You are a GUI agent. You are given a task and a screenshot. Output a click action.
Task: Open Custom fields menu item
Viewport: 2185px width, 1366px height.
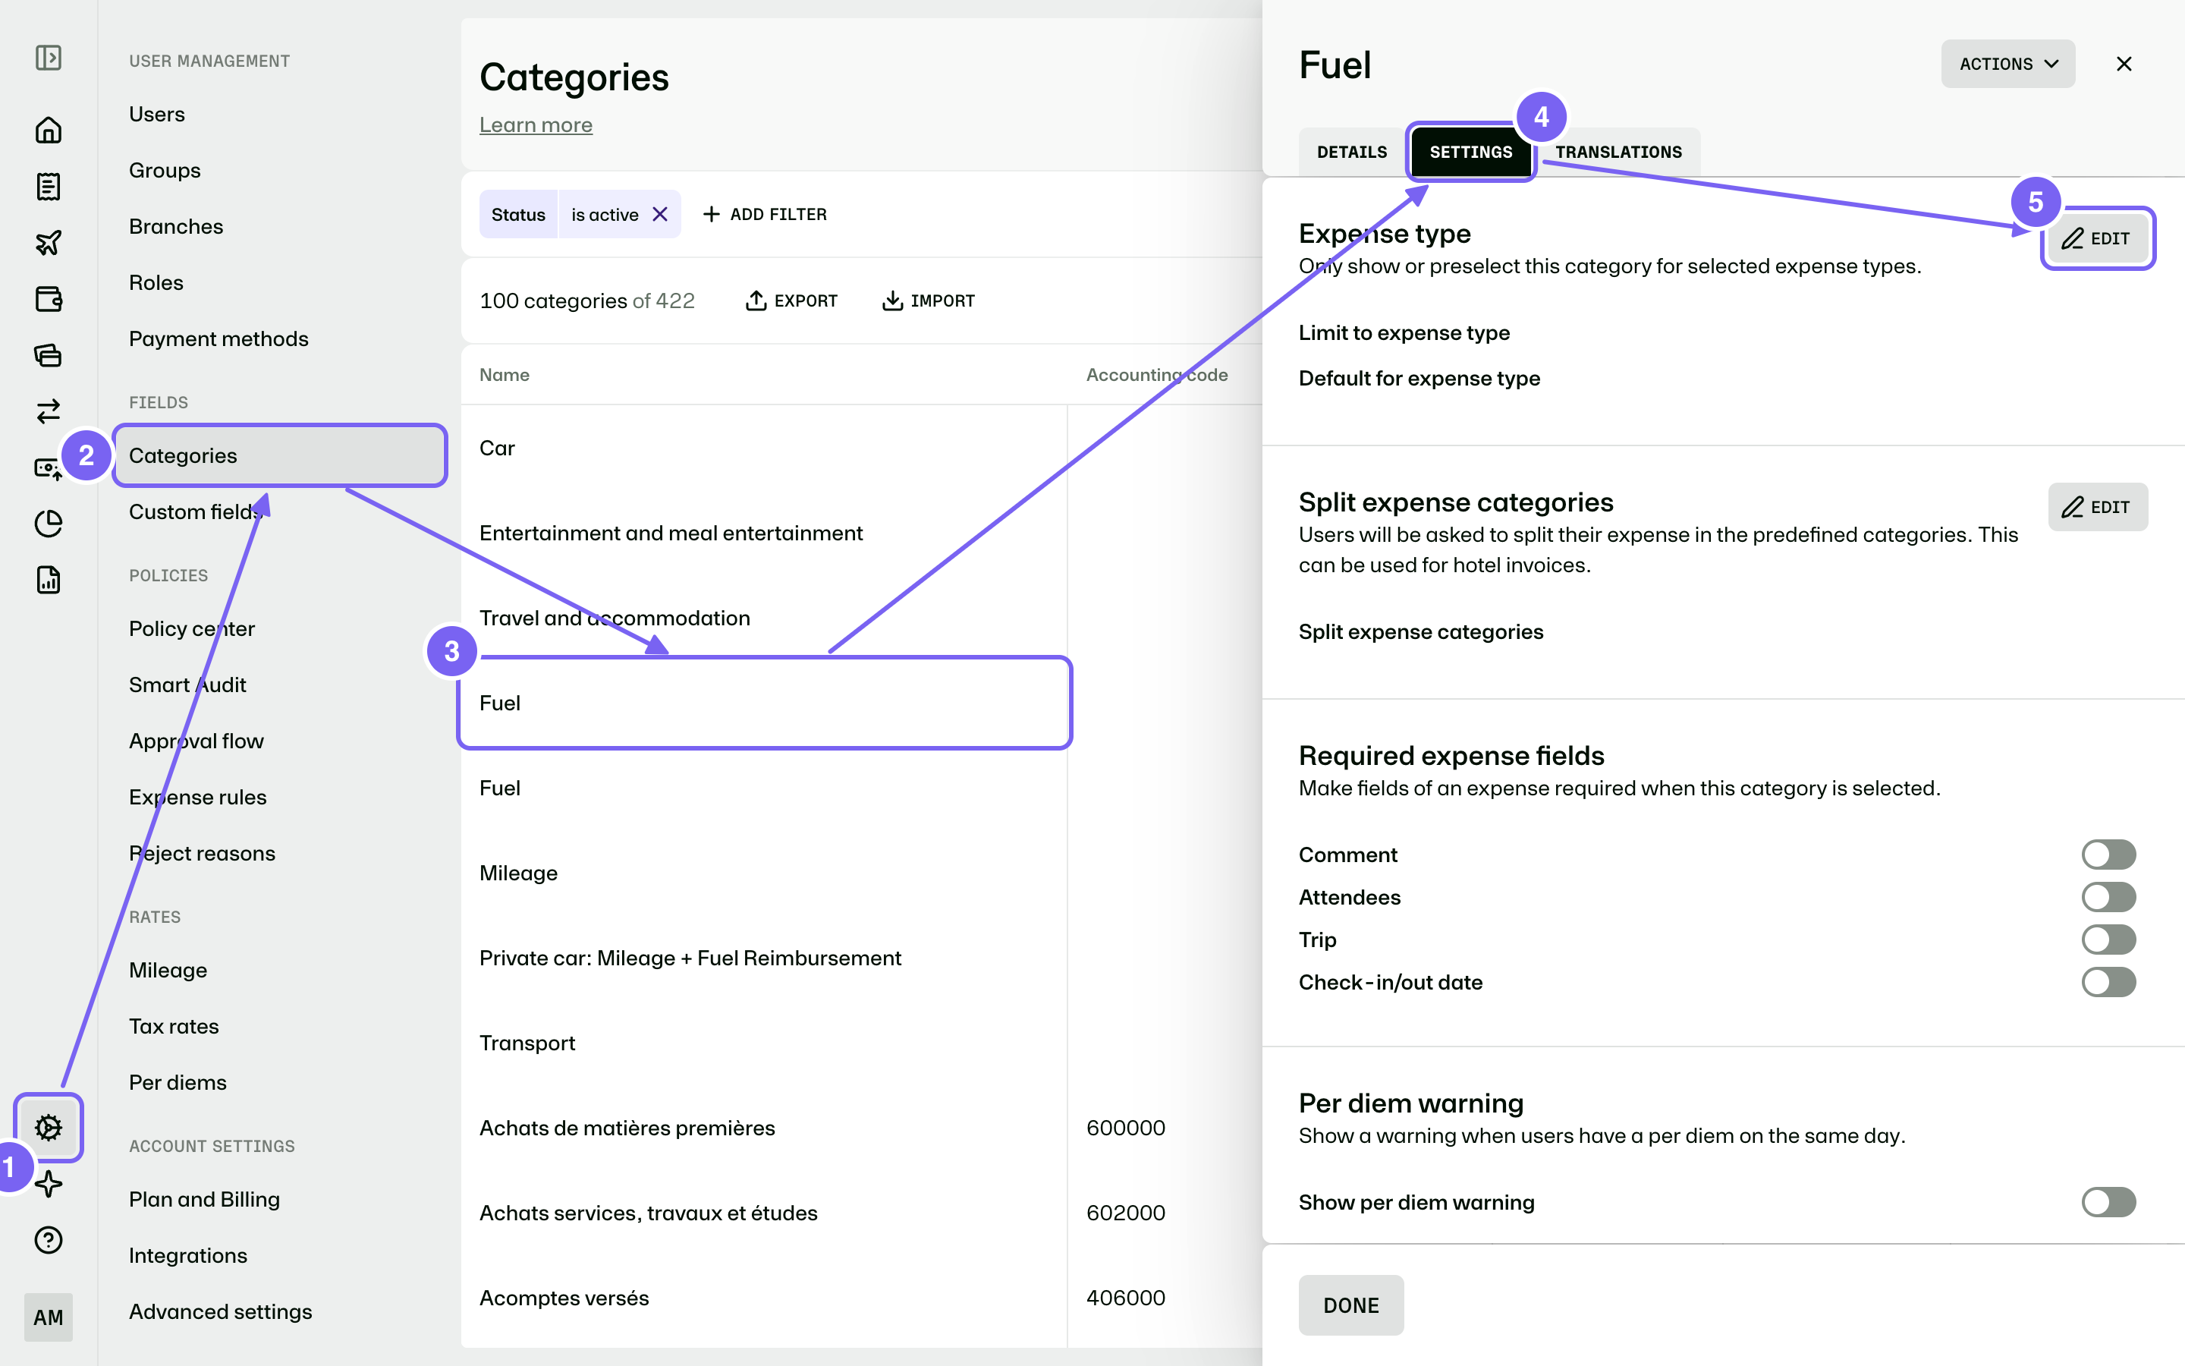pos(196,511)
